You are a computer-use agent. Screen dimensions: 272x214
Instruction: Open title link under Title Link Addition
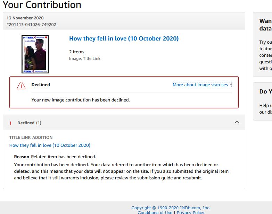pyautogui.click(x=50, y=145)
